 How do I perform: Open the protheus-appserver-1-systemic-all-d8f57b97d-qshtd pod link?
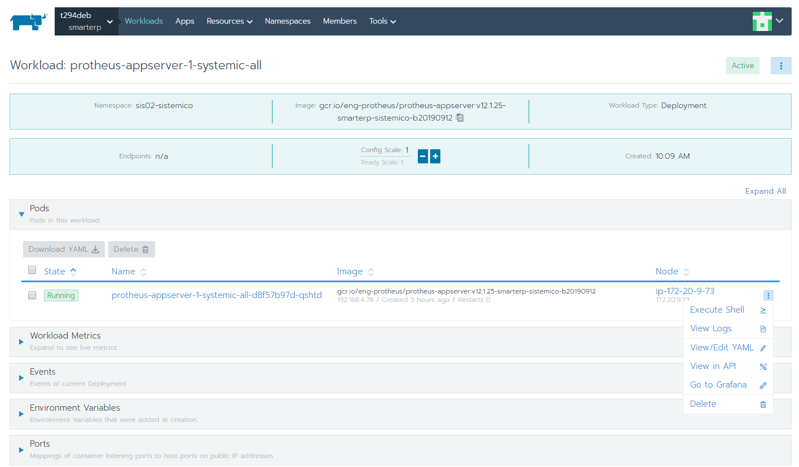click(217, 295)
